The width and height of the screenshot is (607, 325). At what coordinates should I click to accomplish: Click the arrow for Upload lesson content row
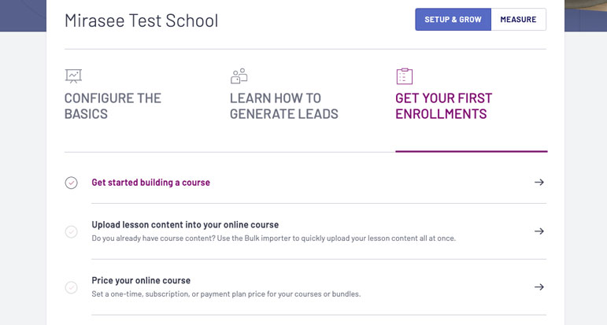tap(539, 231)
